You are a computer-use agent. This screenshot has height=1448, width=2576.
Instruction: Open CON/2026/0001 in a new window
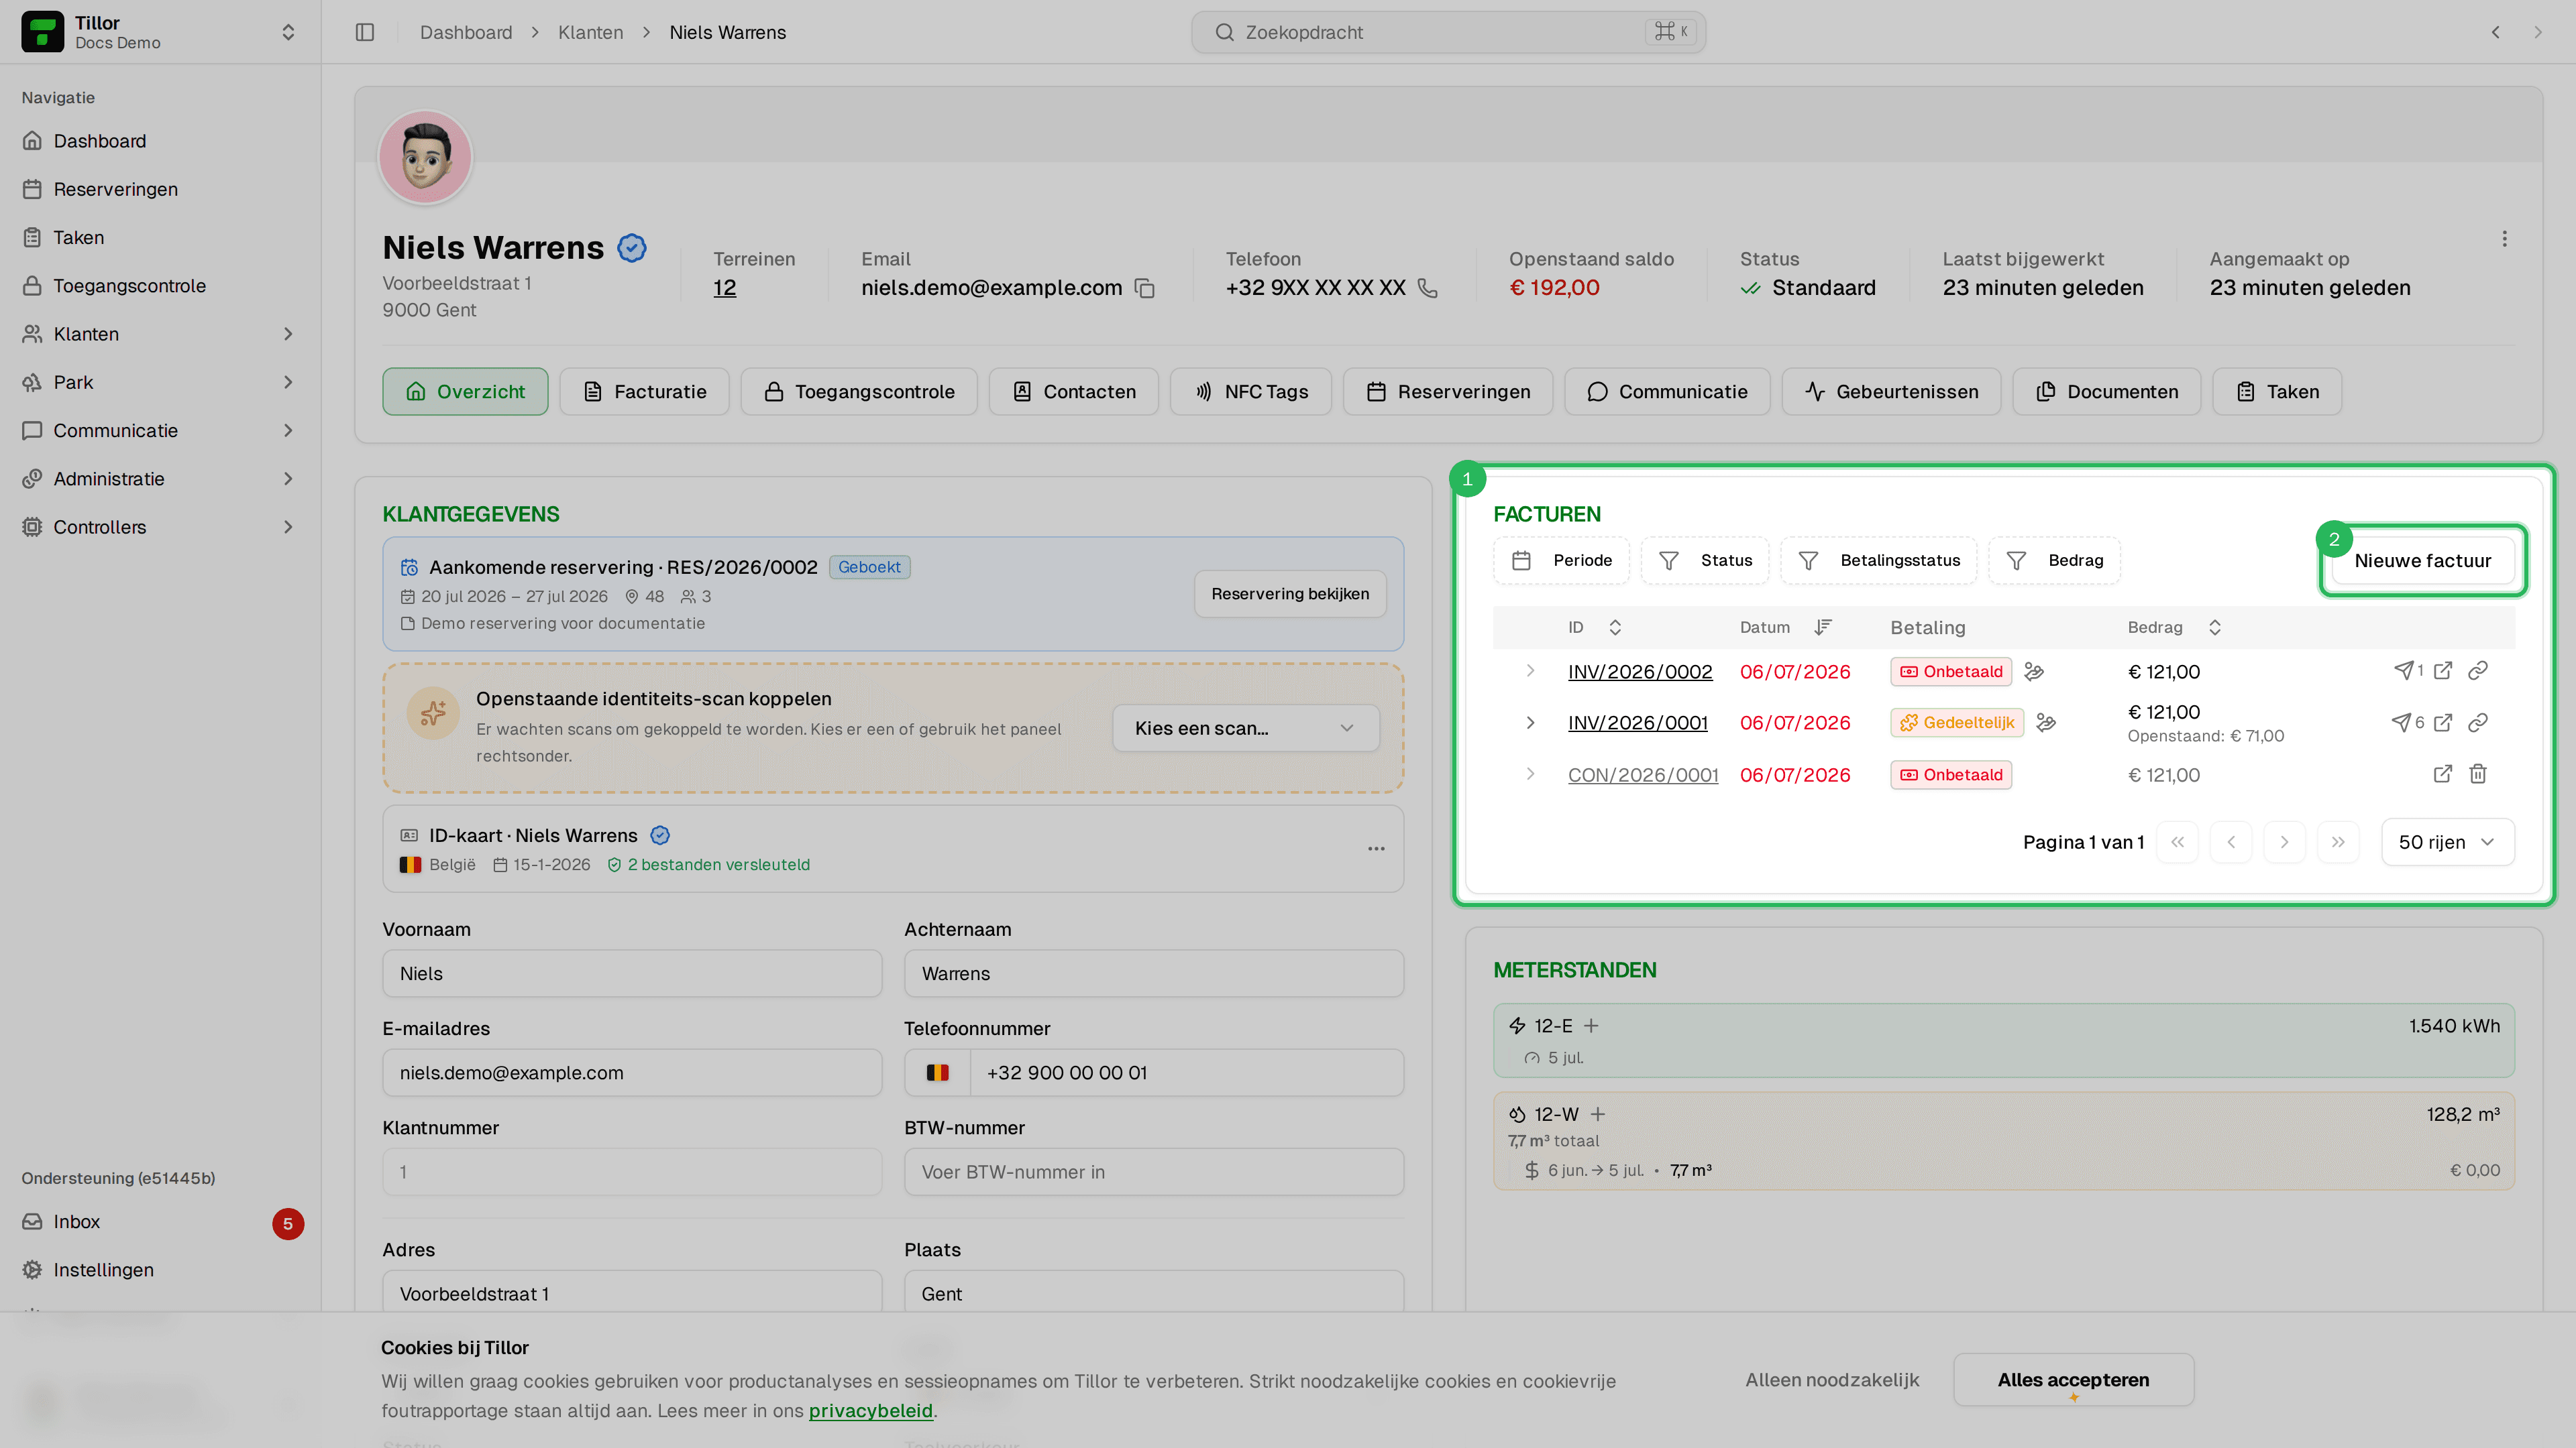click(2442, 774)
